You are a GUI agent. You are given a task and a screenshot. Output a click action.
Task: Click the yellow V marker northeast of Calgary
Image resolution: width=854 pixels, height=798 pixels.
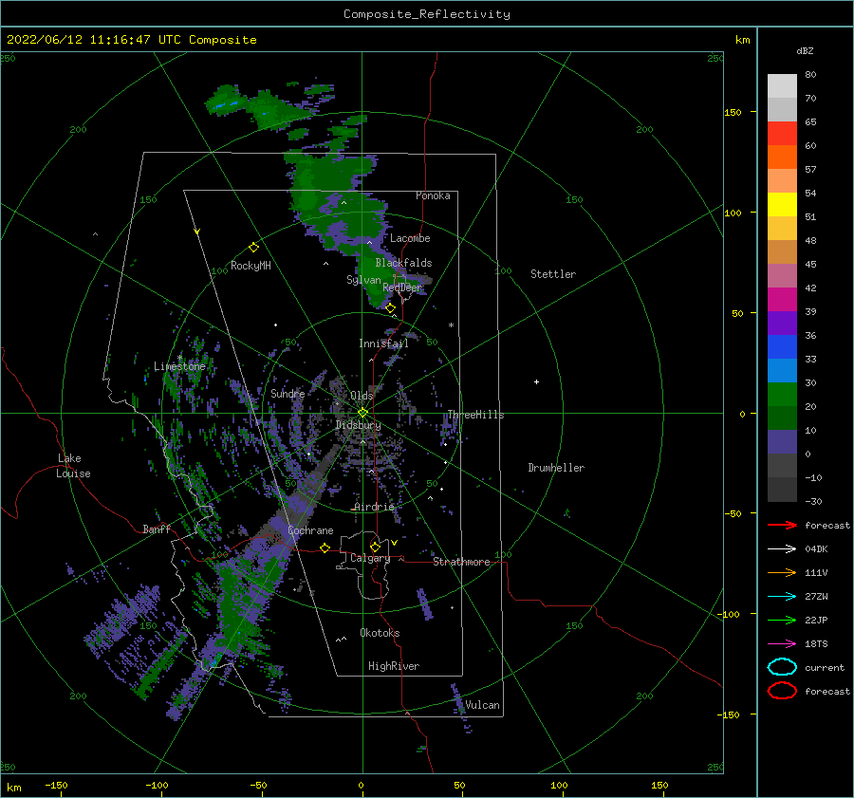395,543
